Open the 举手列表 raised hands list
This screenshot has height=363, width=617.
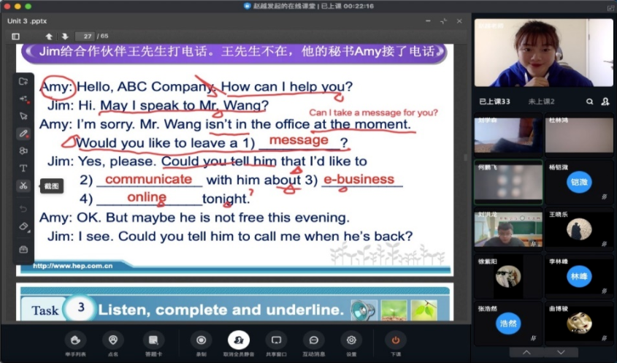point(75,344)
